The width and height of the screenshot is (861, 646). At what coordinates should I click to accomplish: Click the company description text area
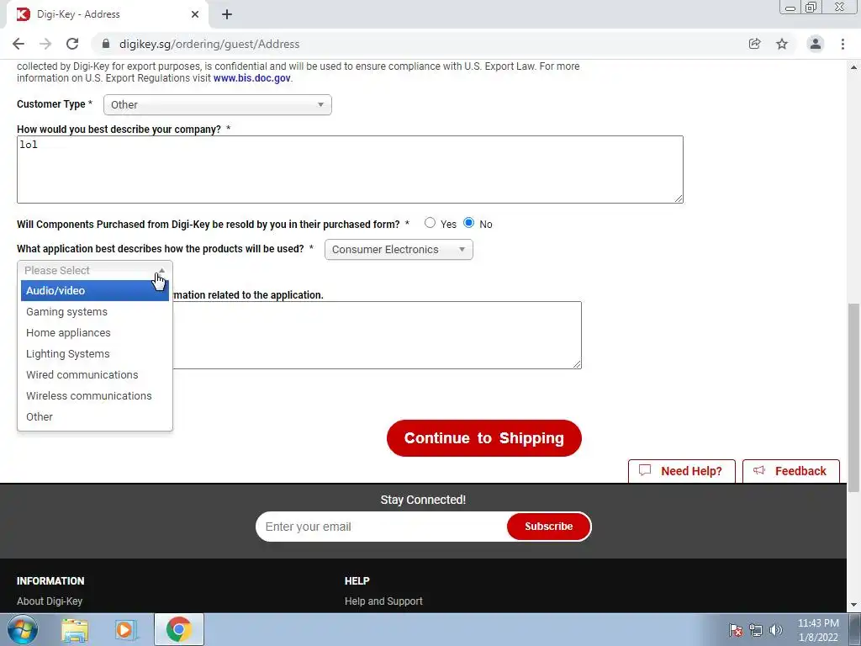(351, 170)
